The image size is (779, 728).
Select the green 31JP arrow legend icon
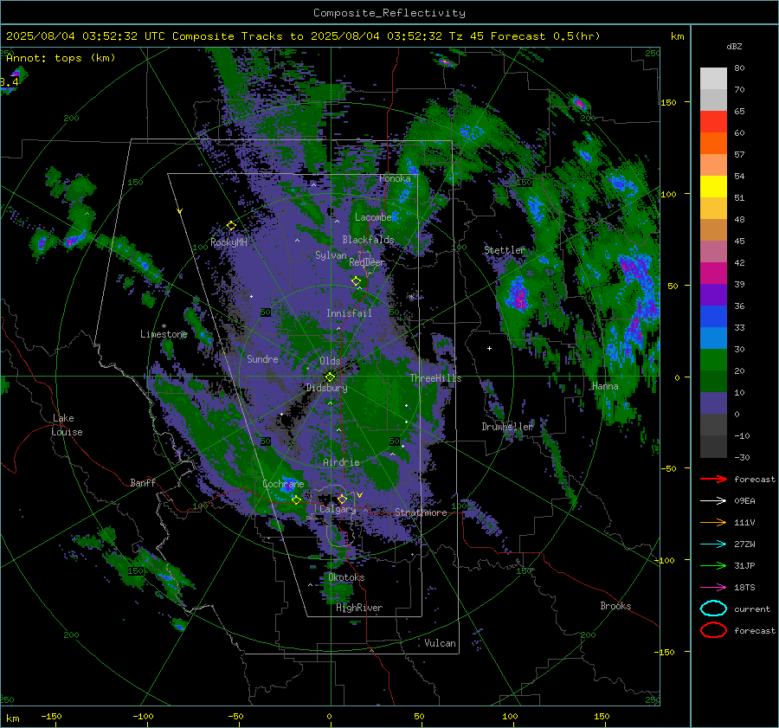713,565
